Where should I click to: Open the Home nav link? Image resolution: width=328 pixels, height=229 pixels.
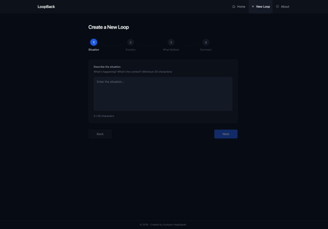239,7
